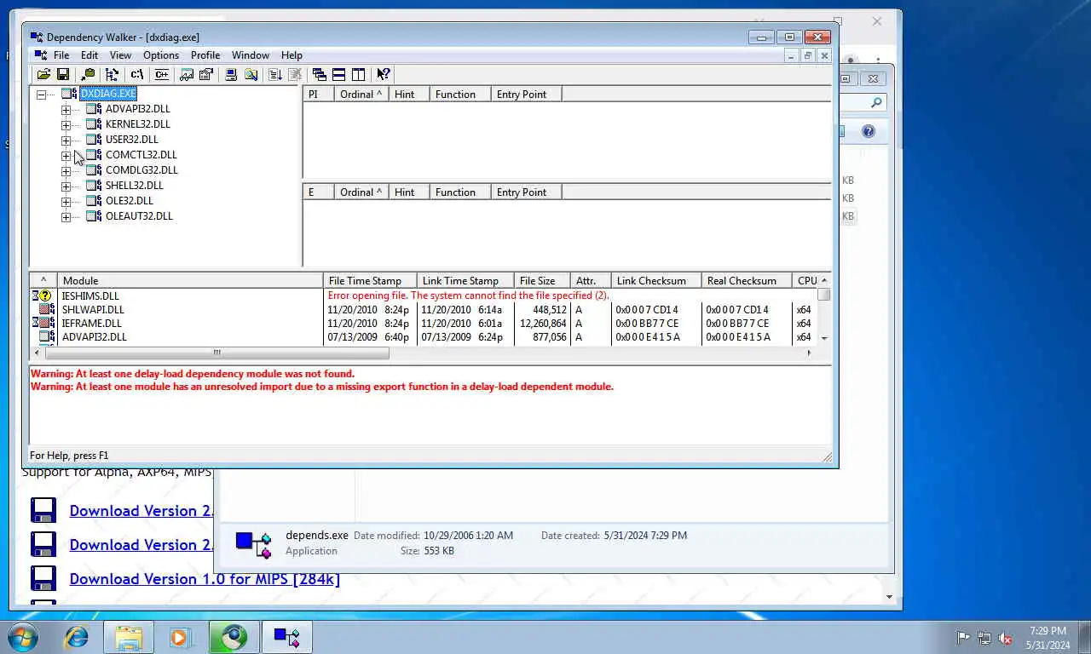Select IESHIMS.DLL row in module list
This screenshot has width=1091, height=654.
(424, 295)
